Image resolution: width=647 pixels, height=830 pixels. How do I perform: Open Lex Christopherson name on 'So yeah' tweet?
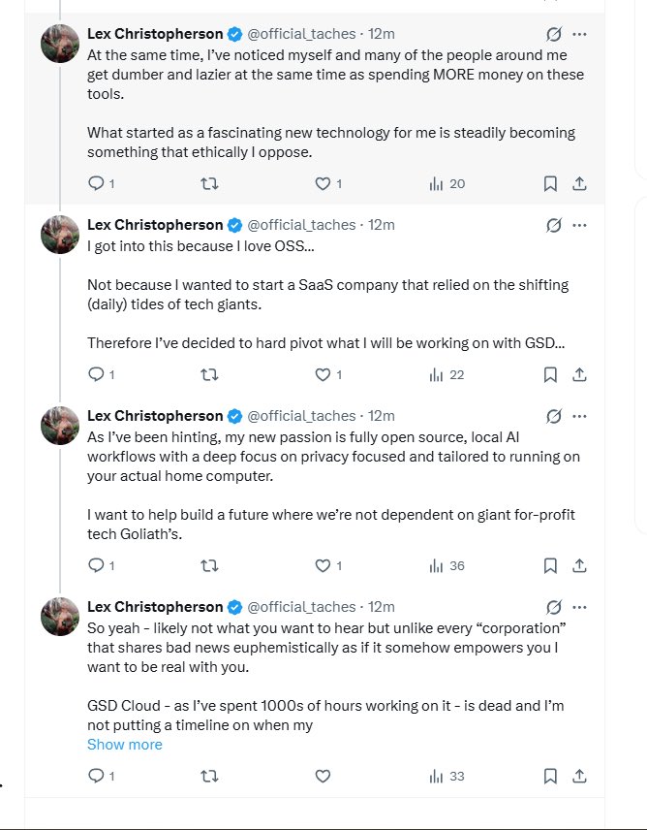tap(155, 607)
